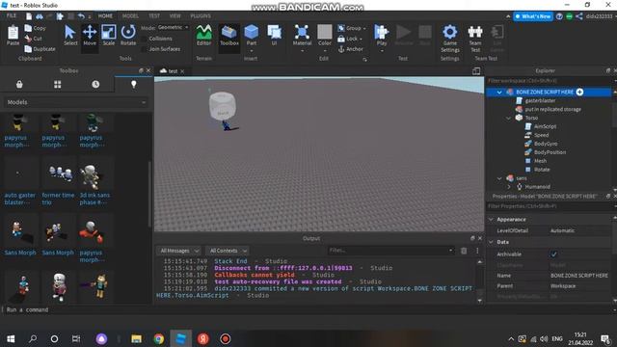Switch to the MODEL ribbon tab
The image size is (617, 347).
tap(130, 15)
